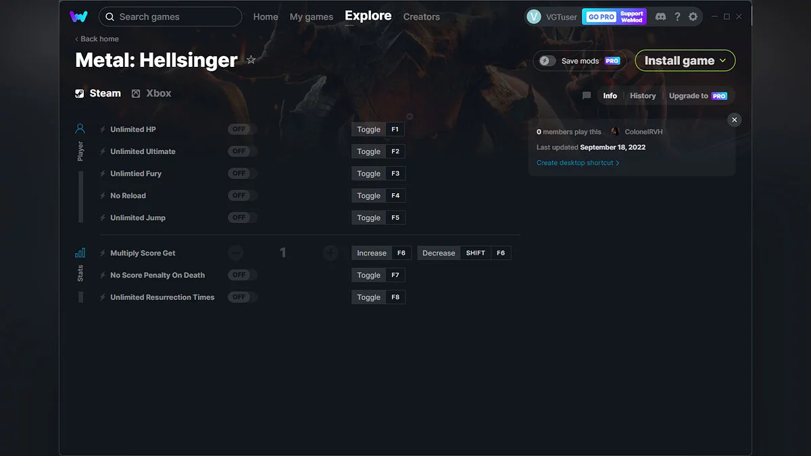Turn on Unlimited Resurrection Times switch
The height and width of the screenshot is (456, 811).
coord(243,297)
